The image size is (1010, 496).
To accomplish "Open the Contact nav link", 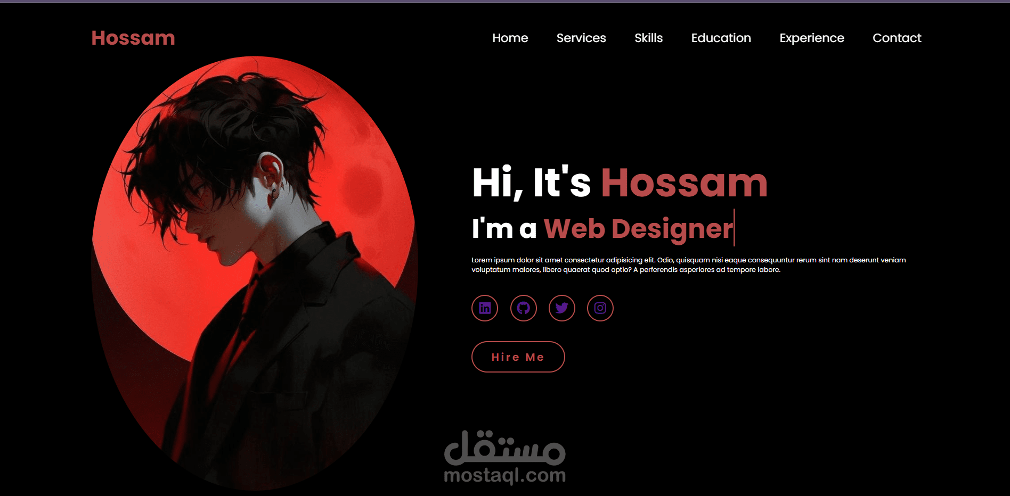I will tap(897, 38).
